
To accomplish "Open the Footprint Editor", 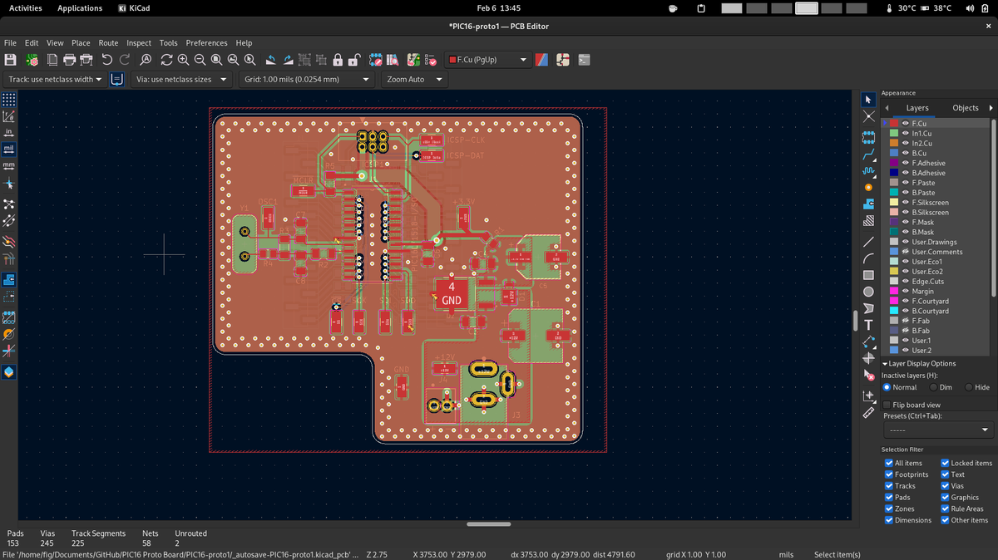I will (376, 60).
